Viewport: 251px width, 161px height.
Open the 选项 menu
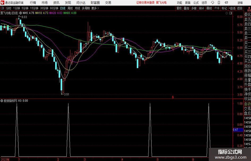[204, 3]
